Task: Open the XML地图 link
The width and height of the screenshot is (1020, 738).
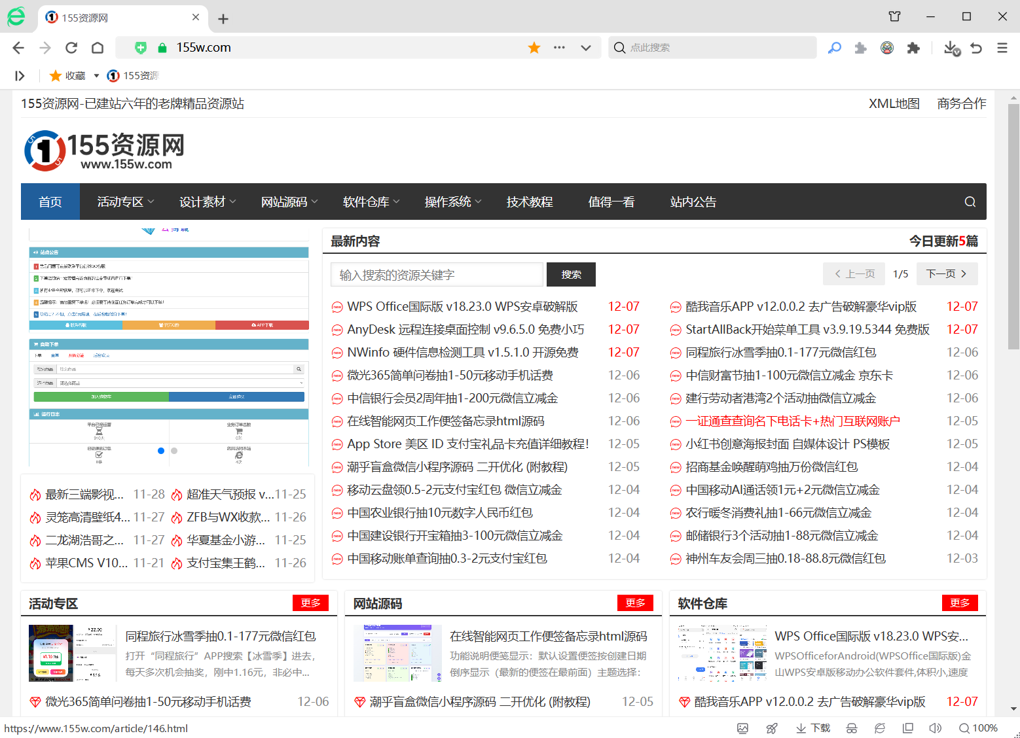Action: click(894, 103)
